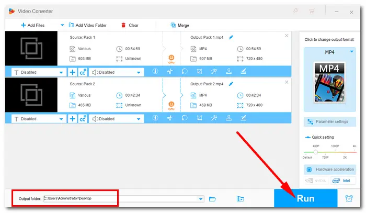Open Add Video Folder

pyautogui.click(x=87, y=25)
